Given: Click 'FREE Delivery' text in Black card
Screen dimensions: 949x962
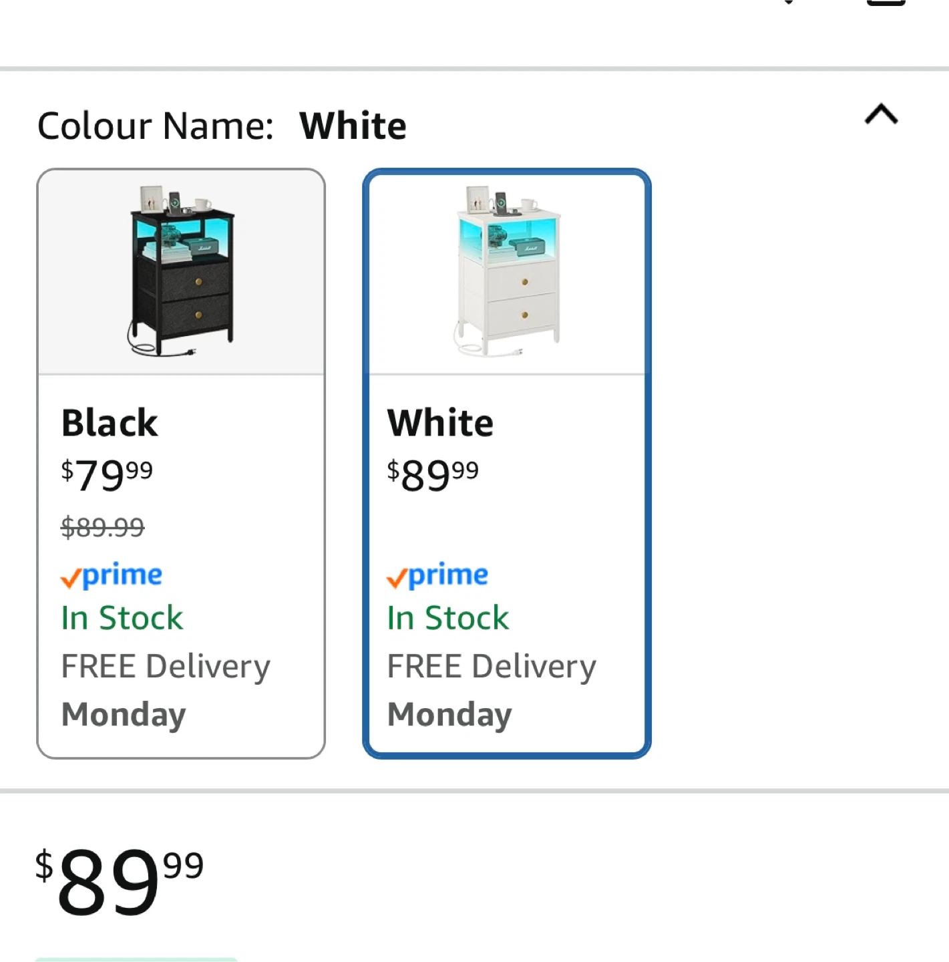Looking at the screenshot, I should pyautogui.click(x=166, y=667).
